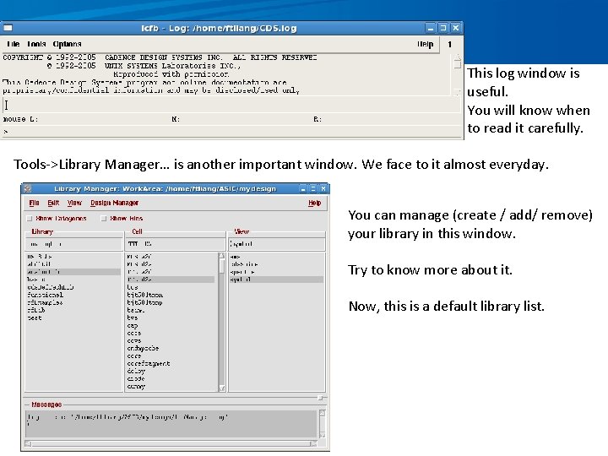This screenshot has height=456, width=608.
Task: Open the Library Manager File menu
Action: 34,203
